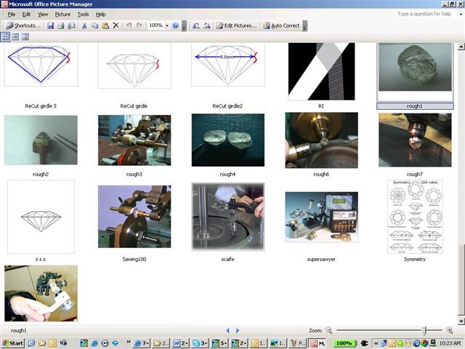Screen dimensions: 465x349
Task: Click the Cut scissors icon
Action: click(x=84, y=26)
